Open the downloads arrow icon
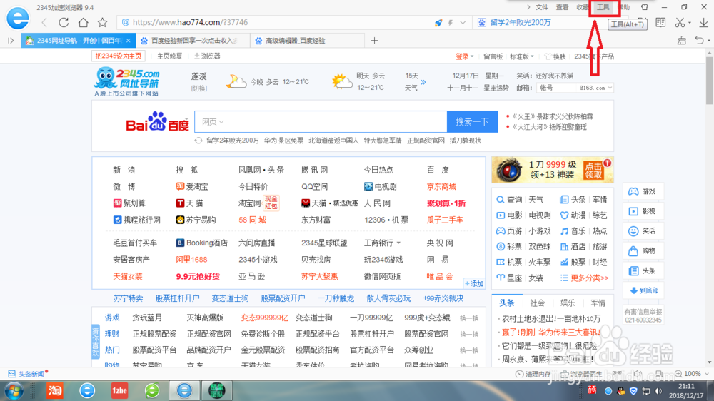Screen dimensions: 714x401 point(703,22)
